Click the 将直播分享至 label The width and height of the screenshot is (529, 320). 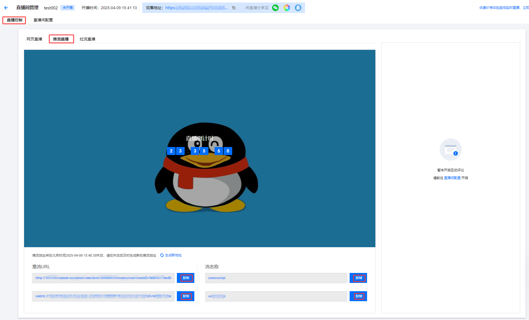[257, 8]
